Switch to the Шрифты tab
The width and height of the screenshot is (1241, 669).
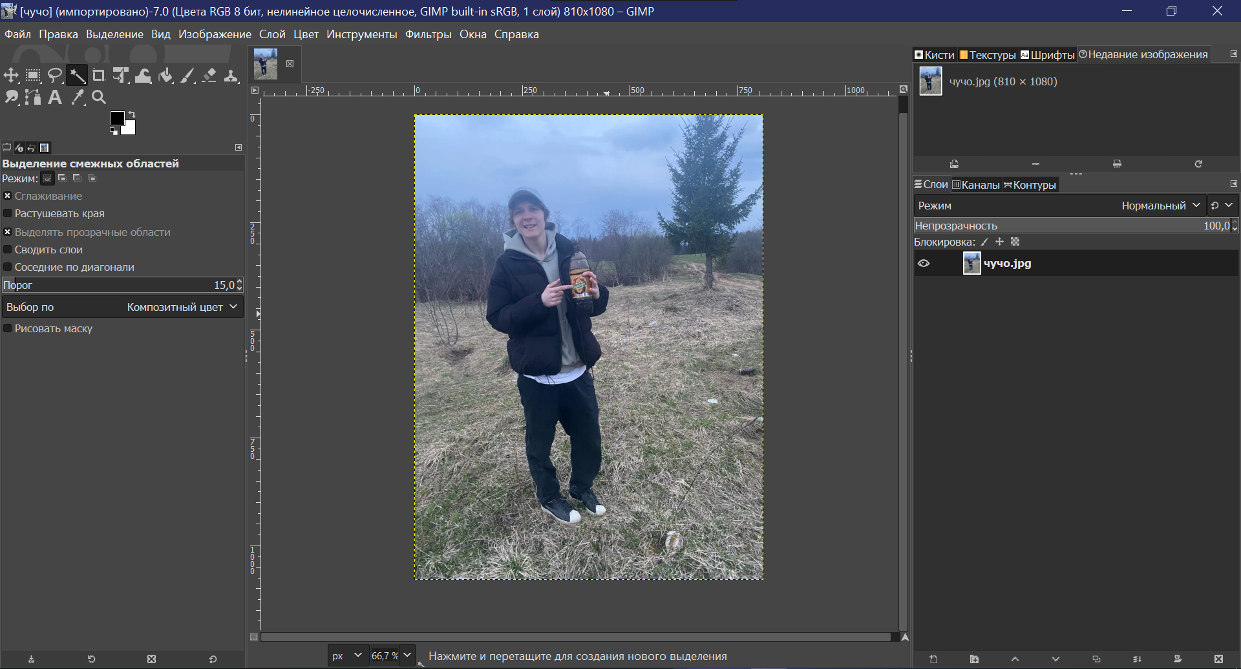[1047, 55]
